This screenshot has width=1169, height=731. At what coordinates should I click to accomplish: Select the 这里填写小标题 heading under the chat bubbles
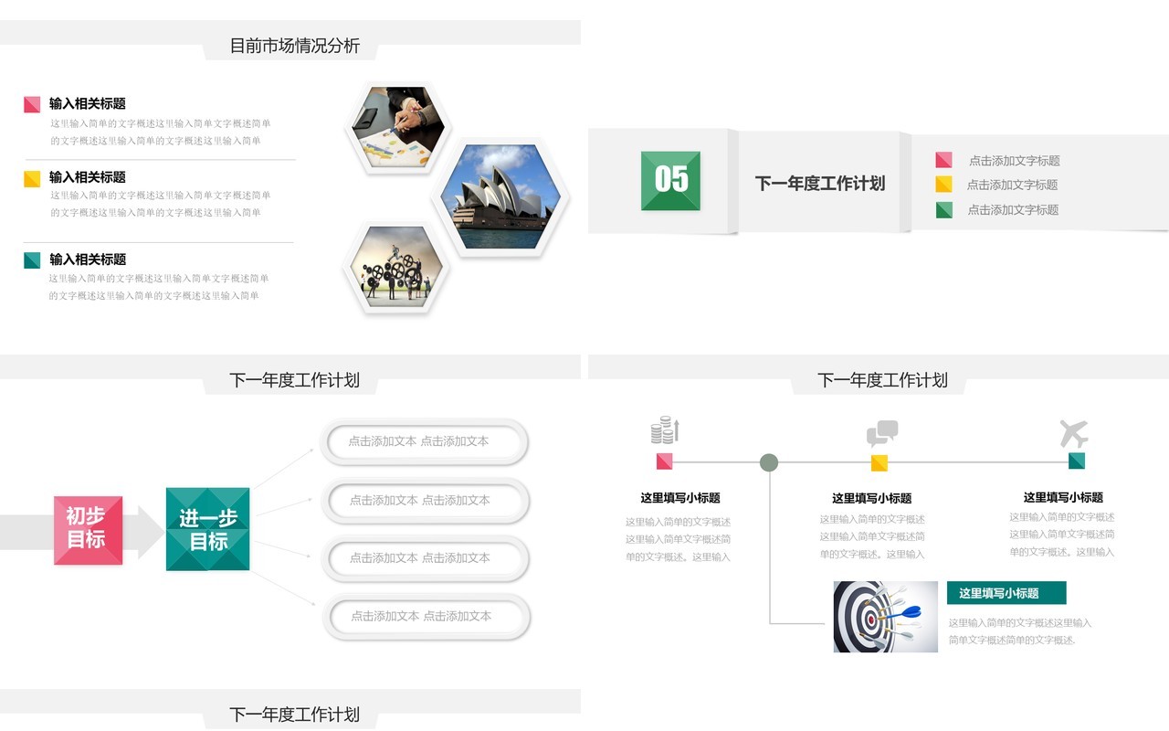point(872,498)
